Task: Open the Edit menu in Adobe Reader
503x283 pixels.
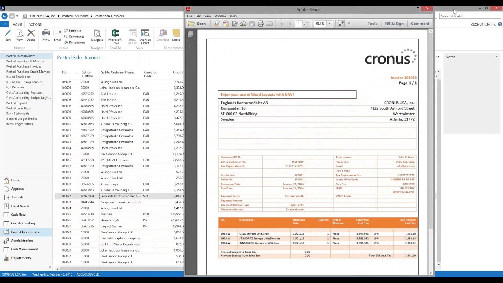Action: click(198, 16)
